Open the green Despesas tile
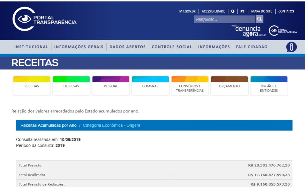The height and width of the screenshot is (187, 305). point(71,86)
